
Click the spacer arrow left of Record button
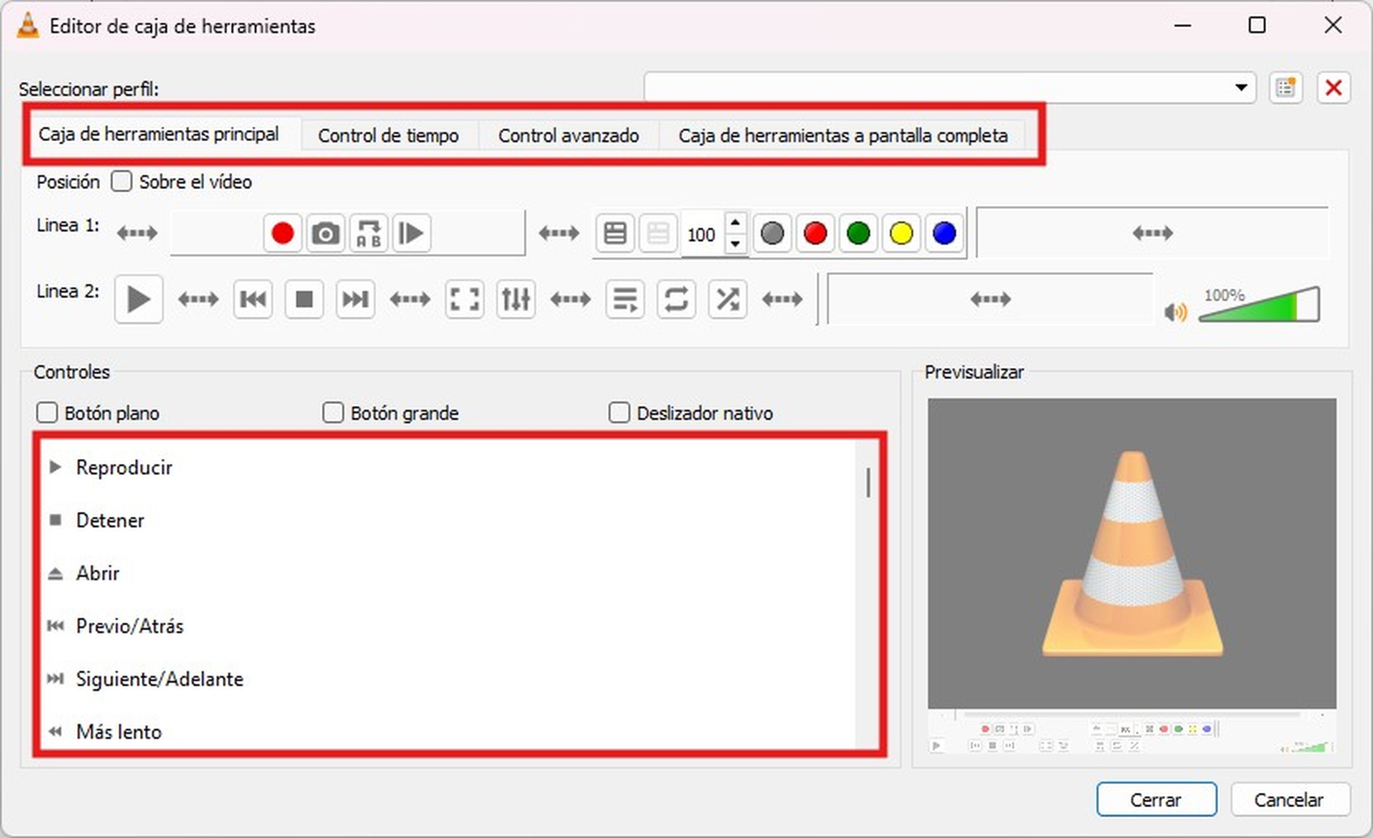coord(137,233)
